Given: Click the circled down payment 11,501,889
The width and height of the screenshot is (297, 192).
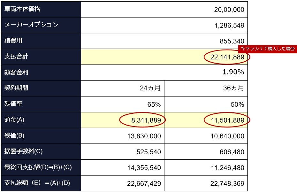Looking at the screenshot, I should coord(227,120).
